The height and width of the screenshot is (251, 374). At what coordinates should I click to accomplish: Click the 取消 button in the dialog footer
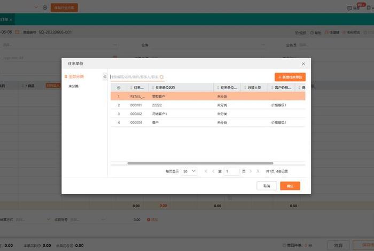point(267,186)
